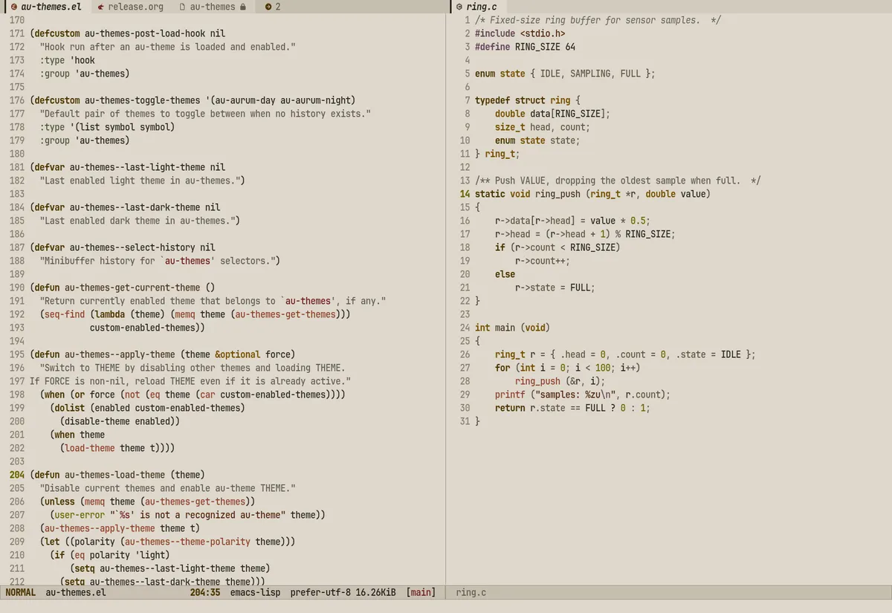Click au-themes--last-light-theme on line 181
Image resolution: width=892 pixels, height=613 pixels.
click(x=138, y=167)
